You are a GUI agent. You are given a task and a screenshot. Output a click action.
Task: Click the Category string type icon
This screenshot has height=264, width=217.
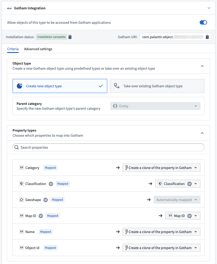[x=22, y=168]
